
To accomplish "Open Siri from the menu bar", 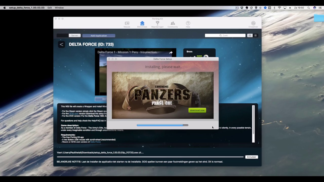I will point(315,8).
